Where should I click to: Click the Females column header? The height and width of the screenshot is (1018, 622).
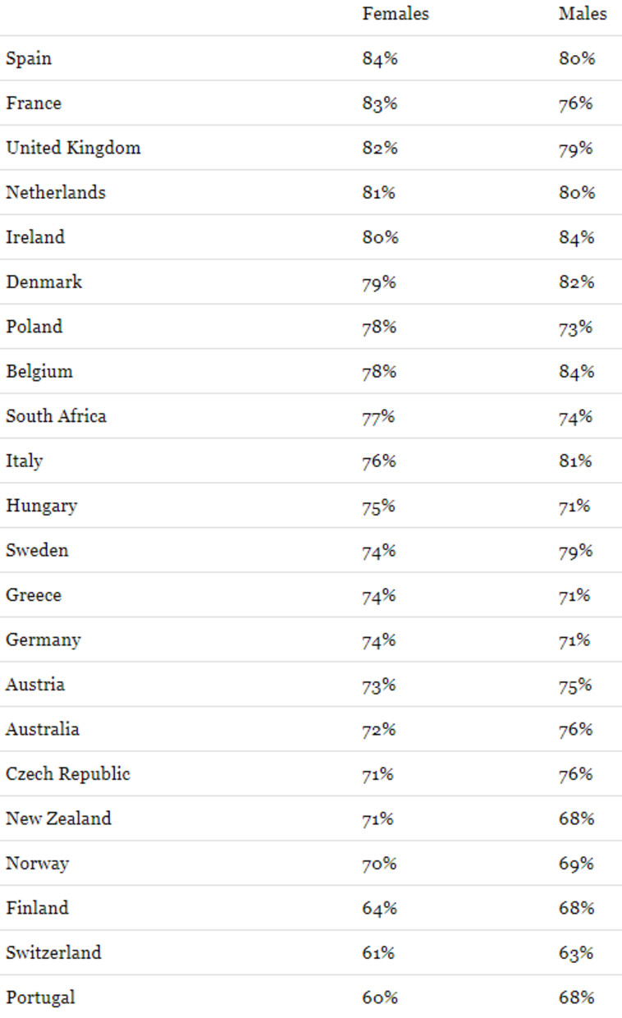(x=396, y=14)
